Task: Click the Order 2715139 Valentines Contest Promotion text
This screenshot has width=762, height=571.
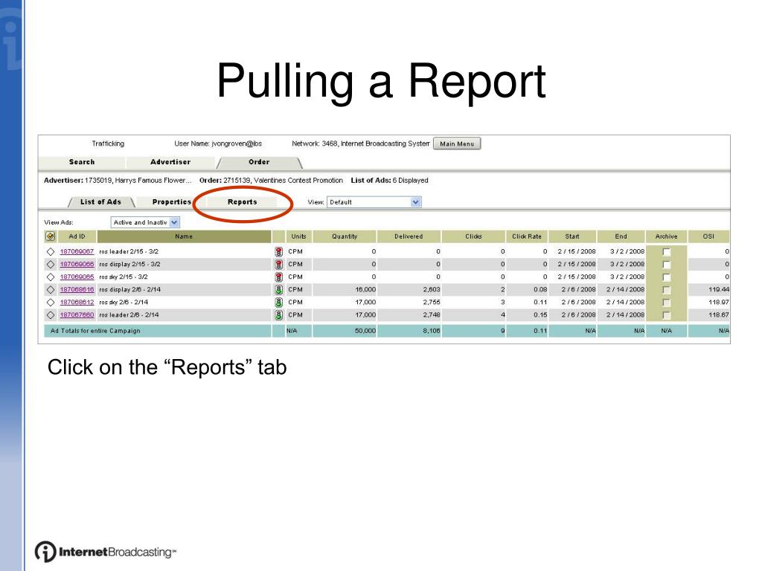Action: [x=271, y=181]
